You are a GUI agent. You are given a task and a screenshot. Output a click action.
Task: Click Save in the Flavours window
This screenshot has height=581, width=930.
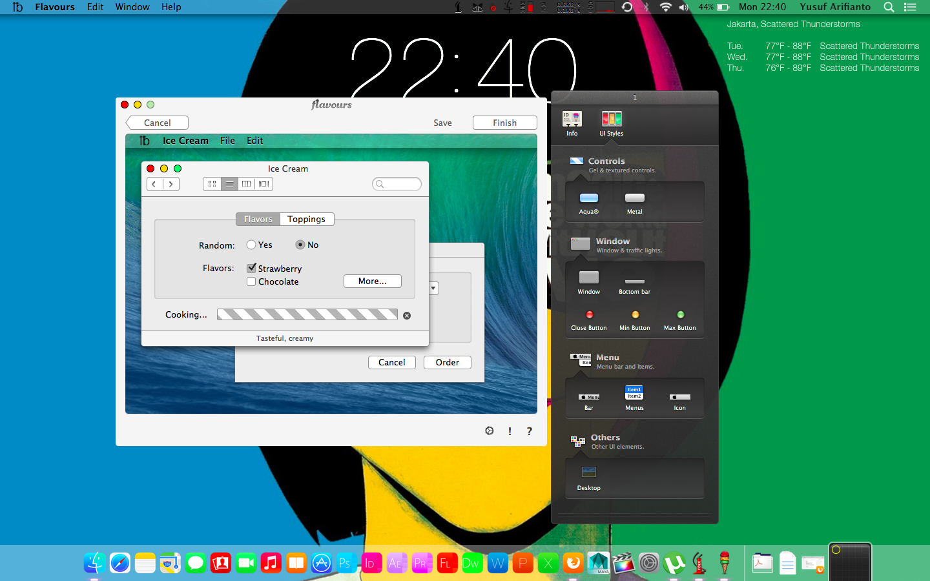(x=442, y=123)
